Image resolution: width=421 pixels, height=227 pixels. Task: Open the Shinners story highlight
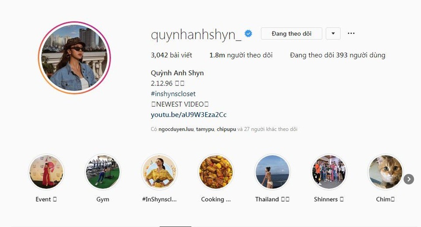click(329, 172)
